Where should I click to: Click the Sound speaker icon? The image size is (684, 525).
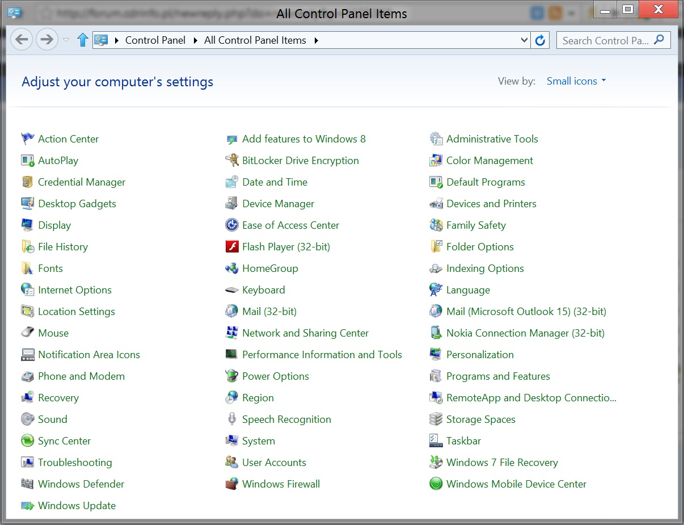27,419
